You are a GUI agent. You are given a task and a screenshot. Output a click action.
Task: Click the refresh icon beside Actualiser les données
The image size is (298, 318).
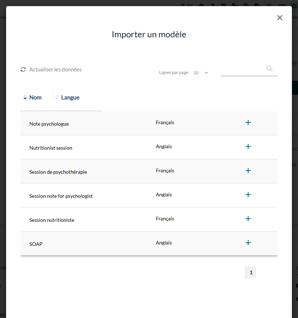[23, 70]
